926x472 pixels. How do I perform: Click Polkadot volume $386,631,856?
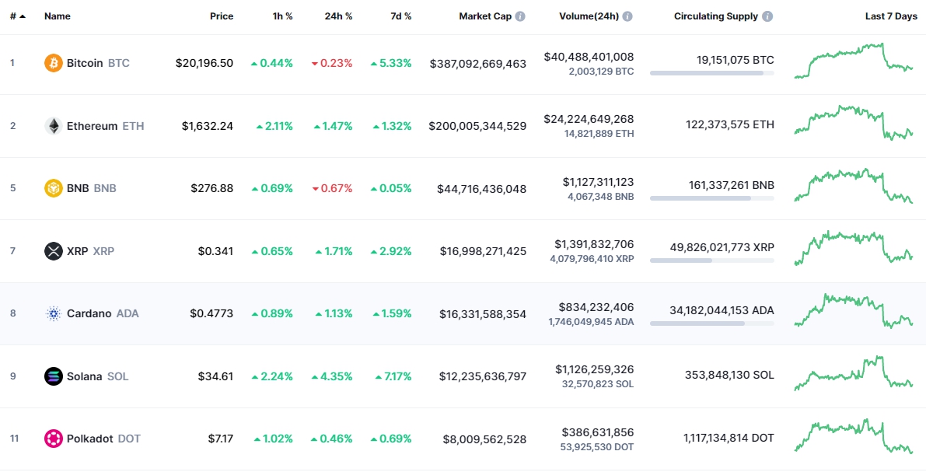598,432
